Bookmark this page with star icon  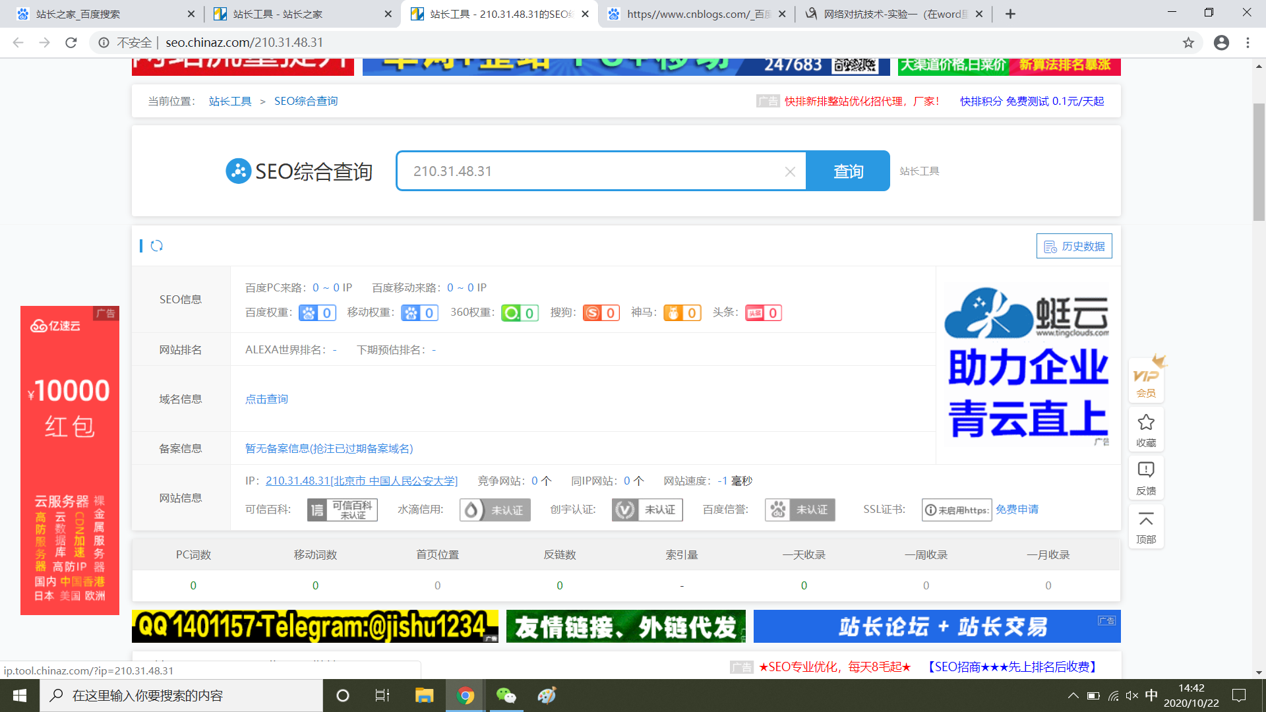[x=1188, y=43]
